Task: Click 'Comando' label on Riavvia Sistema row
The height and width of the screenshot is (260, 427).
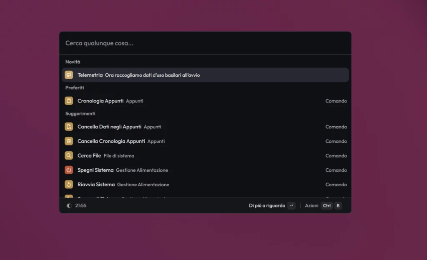Action: [336, 185]
